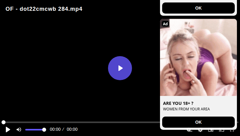The image size is (240, 136).
Task: Click the elapsed time 00:00 readout
Action: (x=55, y=130)
